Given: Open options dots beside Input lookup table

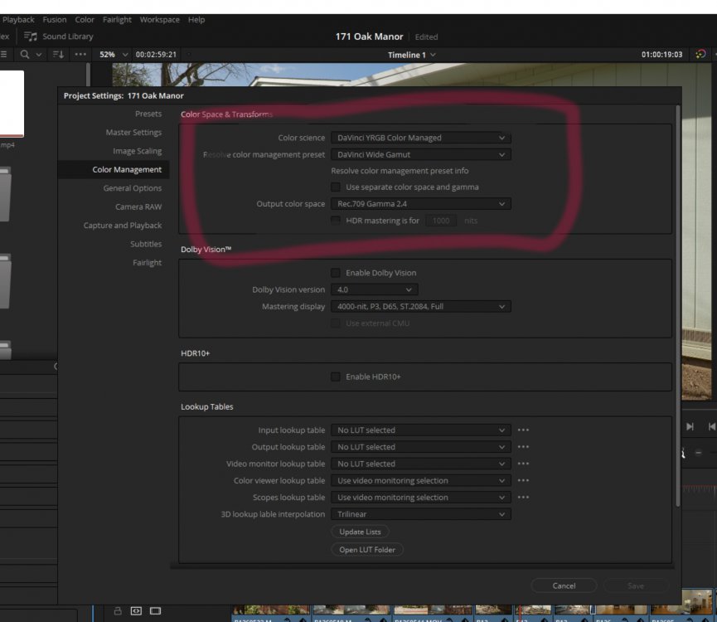Looking at the screenshot, I should [x=523, y=430].
